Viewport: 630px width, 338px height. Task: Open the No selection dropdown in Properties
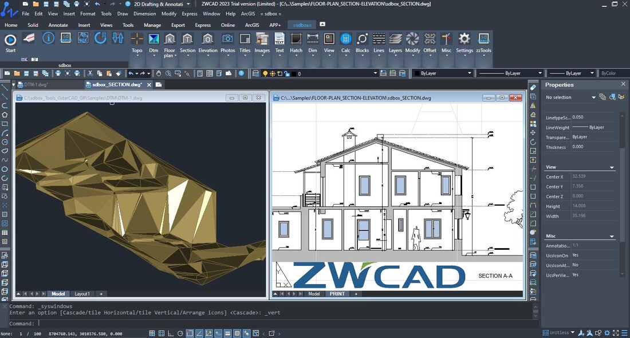(593, 97)
